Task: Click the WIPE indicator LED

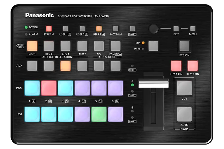Action: tap(143, 49)
